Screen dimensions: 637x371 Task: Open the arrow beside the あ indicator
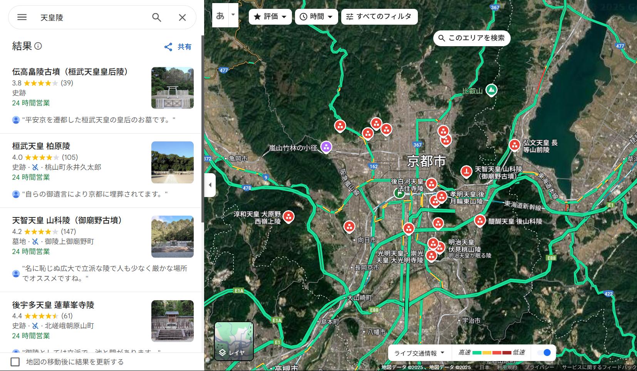point(233,15)
